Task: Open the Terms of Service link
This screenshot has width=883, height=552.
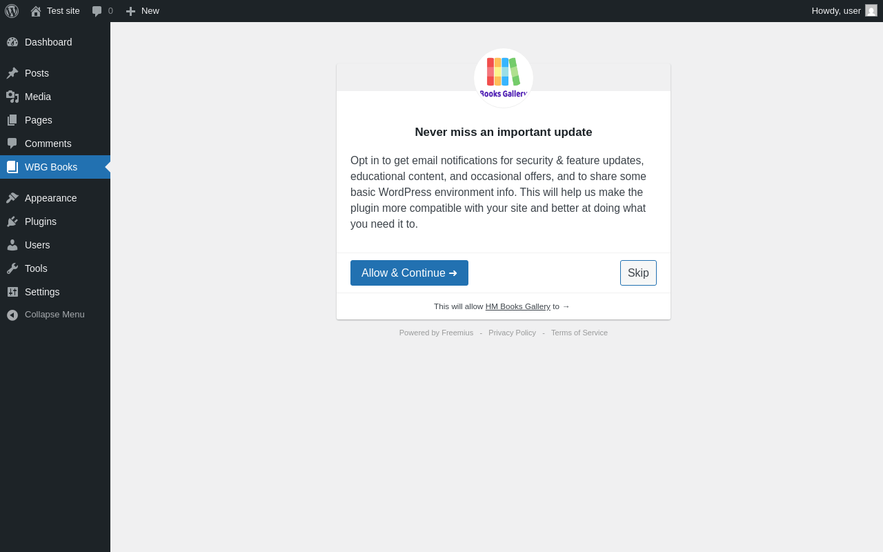Action: pos(579,333)
